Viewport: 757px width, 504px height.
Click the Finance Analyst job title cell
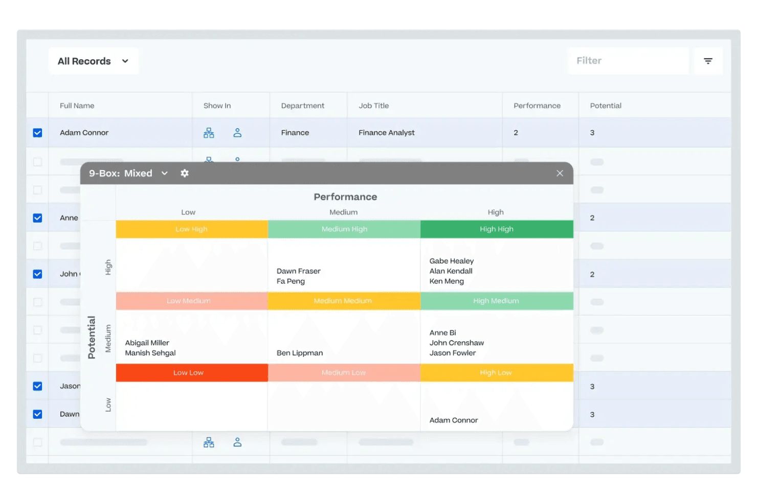387,133
